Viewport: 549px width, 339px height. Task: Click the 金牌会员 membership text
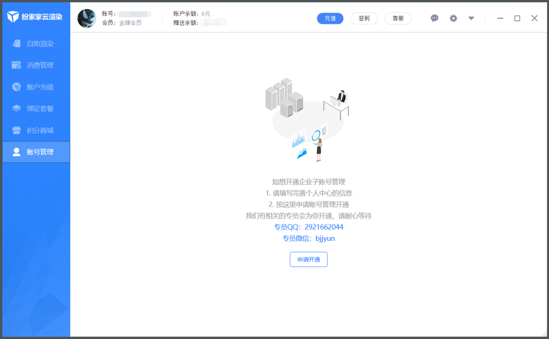pyautogui.click(x=131, y=23)
